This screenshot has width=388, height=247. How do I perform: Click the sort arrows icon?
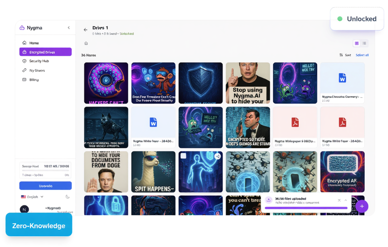point(341,55)
